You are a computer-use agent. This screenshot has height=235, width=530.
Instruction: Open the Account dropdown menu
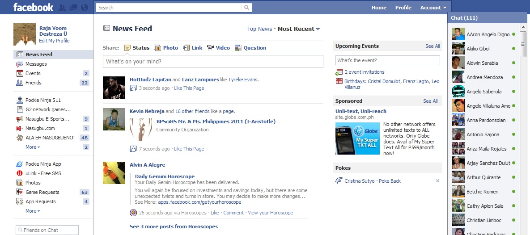coord(433,8)
